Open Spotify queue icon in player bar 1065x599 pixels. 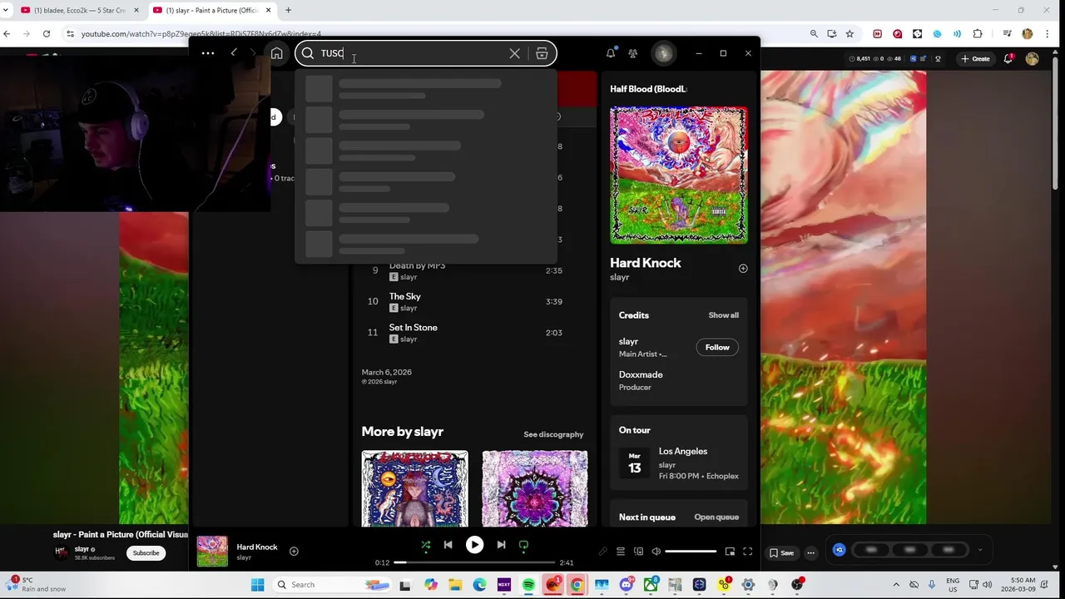[620, 552]
